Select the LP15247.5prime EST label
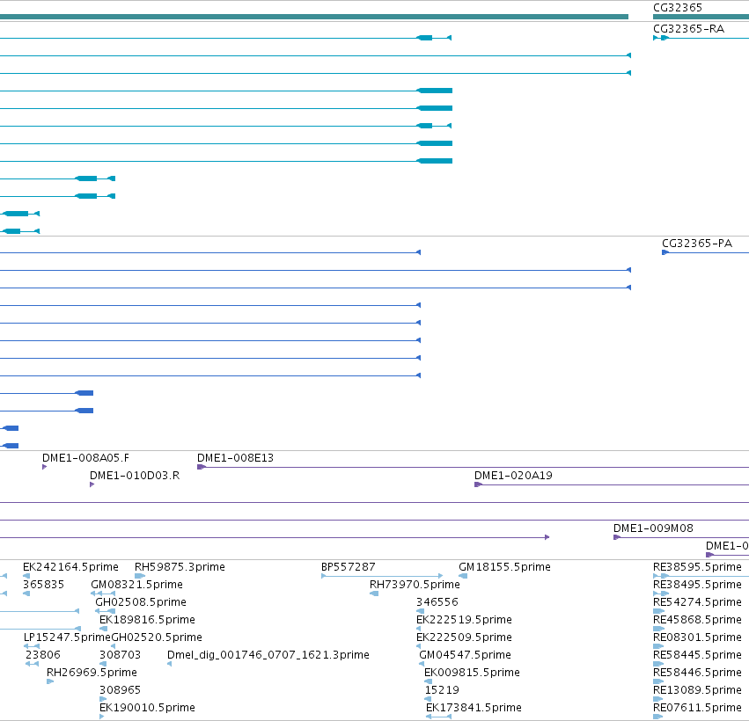 [67, 637]
